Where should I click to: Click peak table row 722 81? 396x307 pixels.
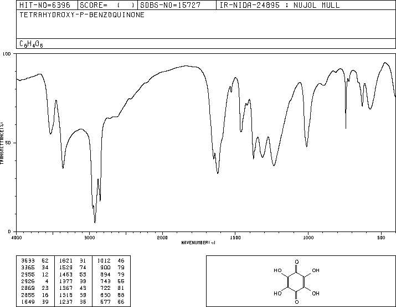112,288
